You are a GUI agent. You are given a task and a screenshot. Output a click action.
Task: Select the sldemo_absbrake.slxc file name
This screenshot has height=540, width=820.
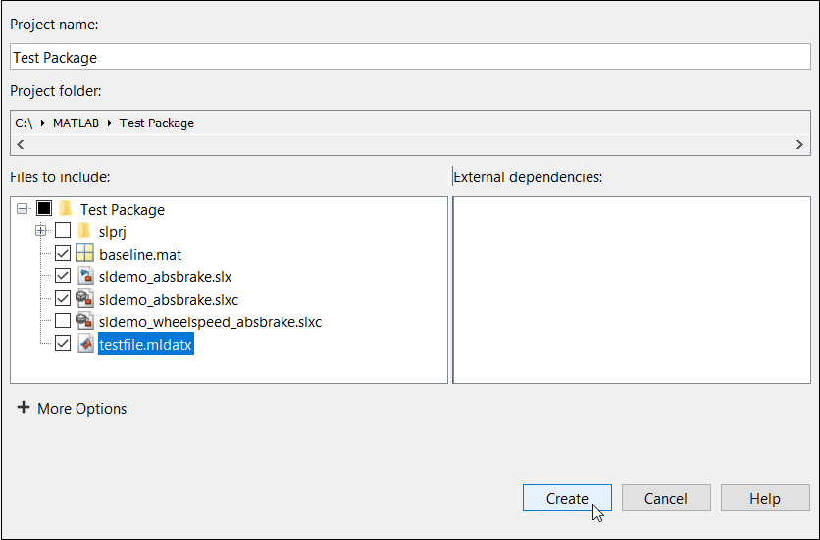pos(169,300)
